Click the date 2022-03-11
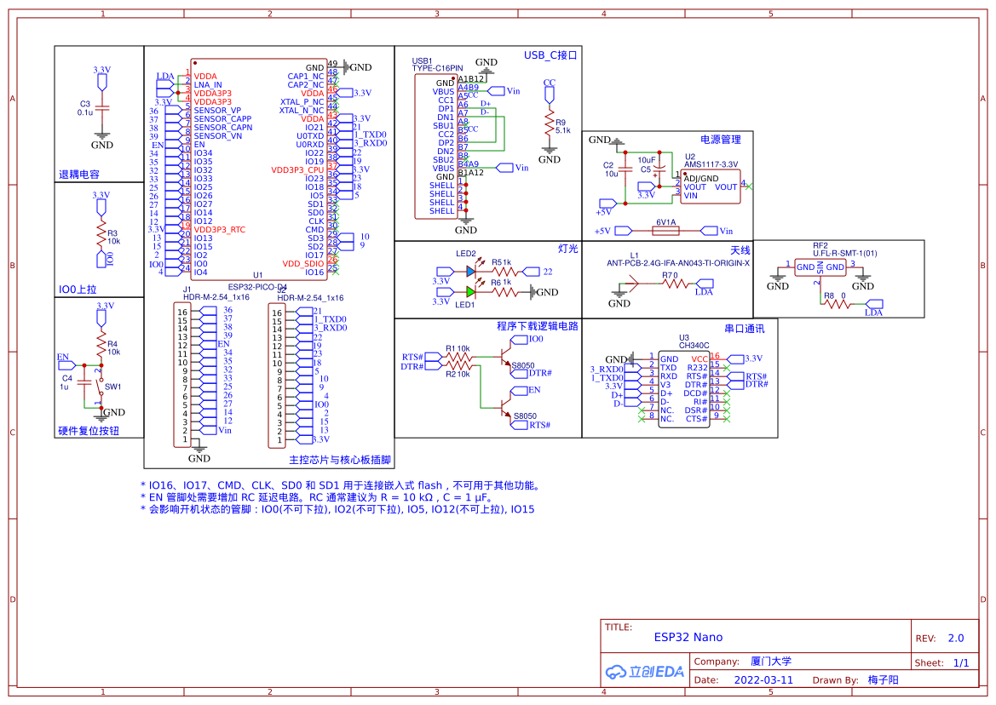 (x=763, y=680)
